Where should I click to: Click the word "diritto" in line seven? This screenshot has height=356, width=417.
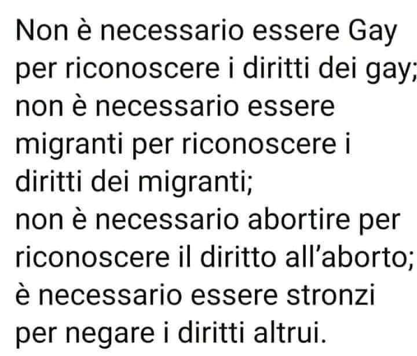238,257
